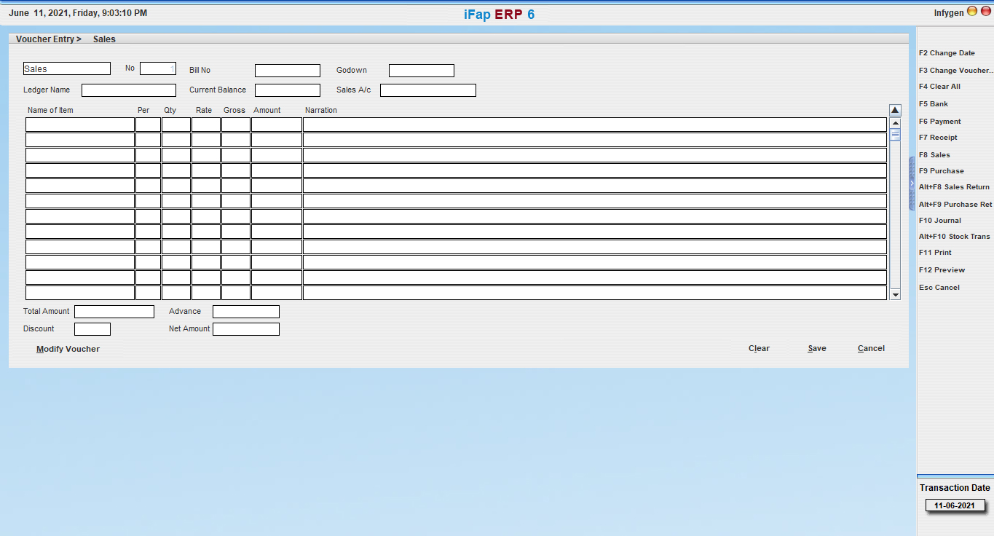Click the item grid scrollbar's down arrow
The height and width of the screenshot is (536, 994).
pos(895,294)
